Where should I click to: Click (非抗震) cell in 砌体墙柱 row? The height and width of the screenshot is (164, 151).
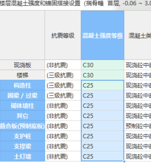pos(63,106)
